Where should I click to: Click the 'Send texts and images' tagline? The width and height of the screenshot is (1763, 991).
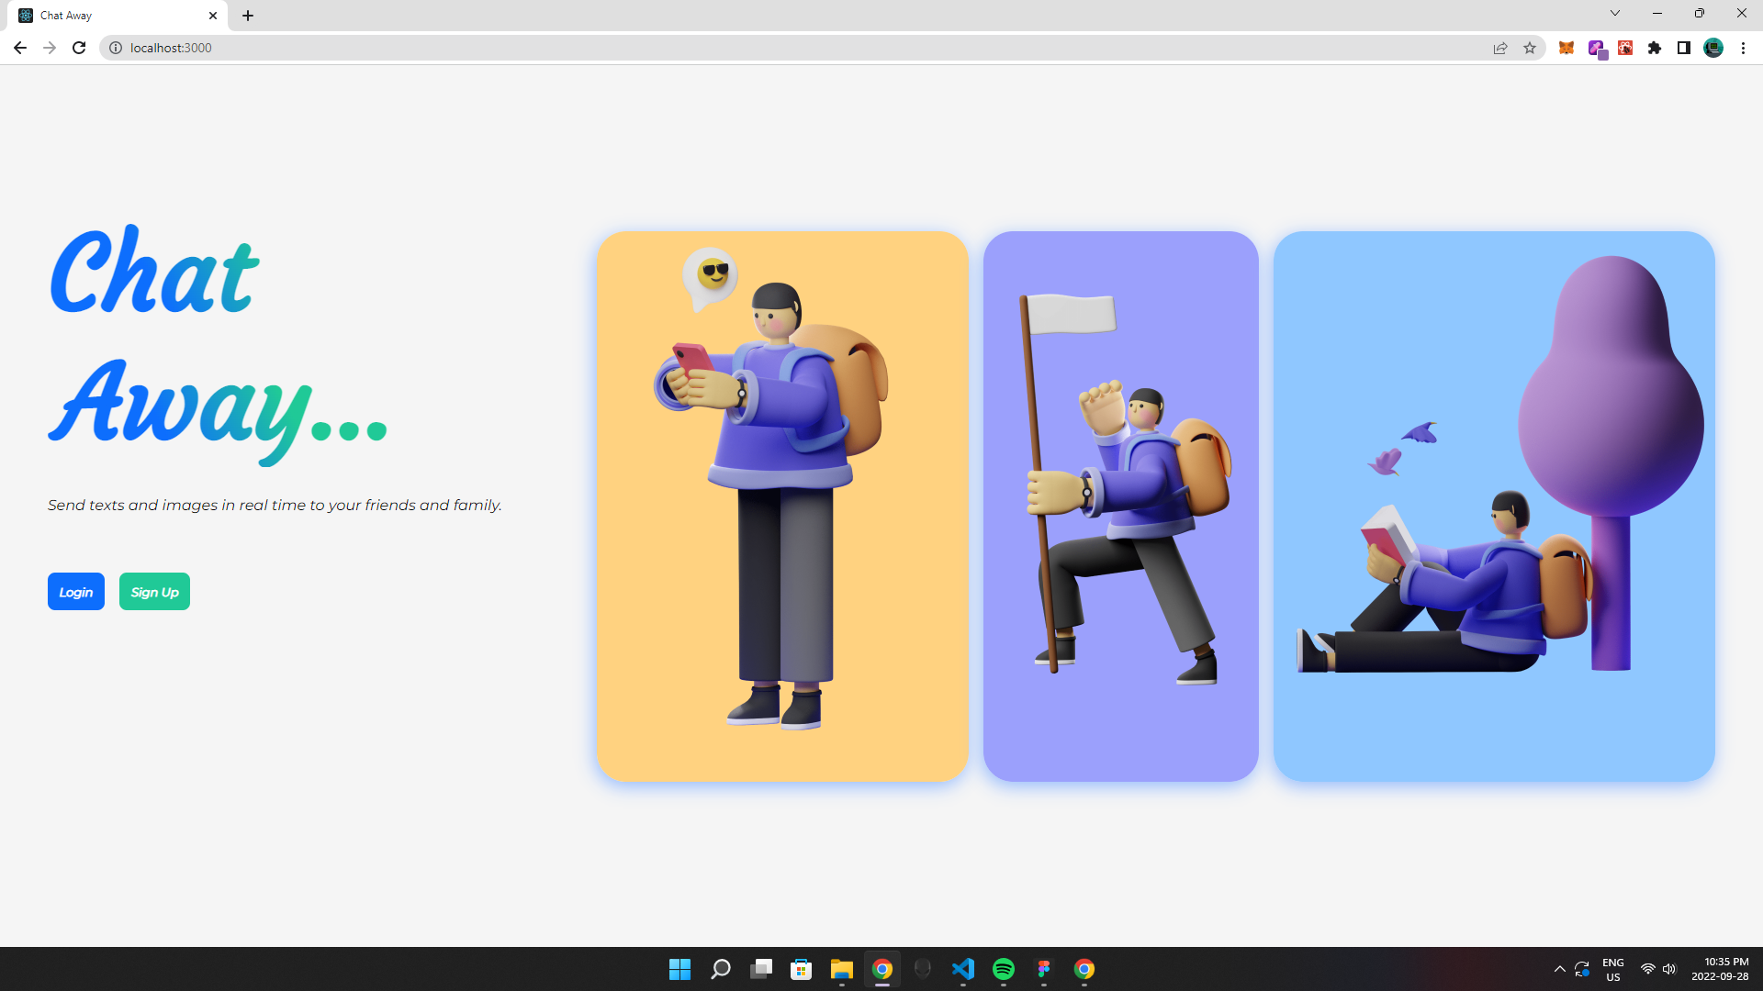(275, 505)
